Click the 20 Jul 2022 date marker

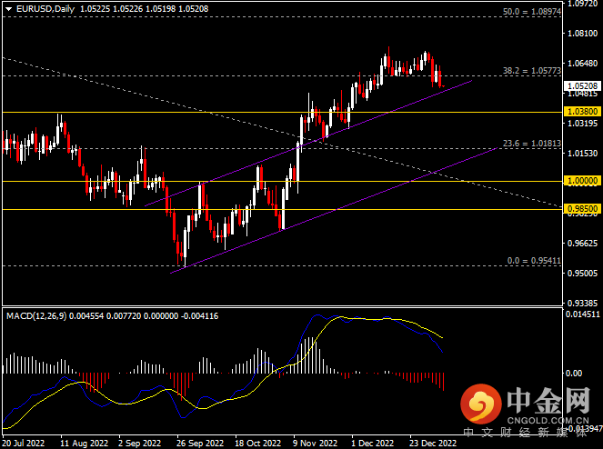click(x=23, y=443)
